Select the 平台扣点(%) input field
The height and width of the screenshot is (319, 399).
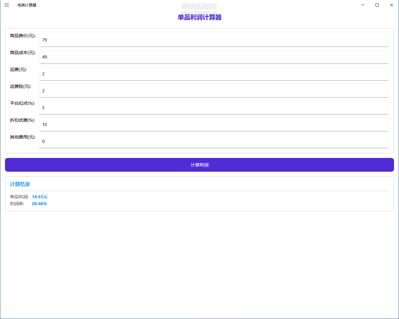point(214,108)
